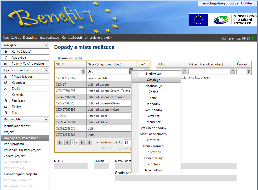Go to page 2 of the grid

[x=77, y=142]
